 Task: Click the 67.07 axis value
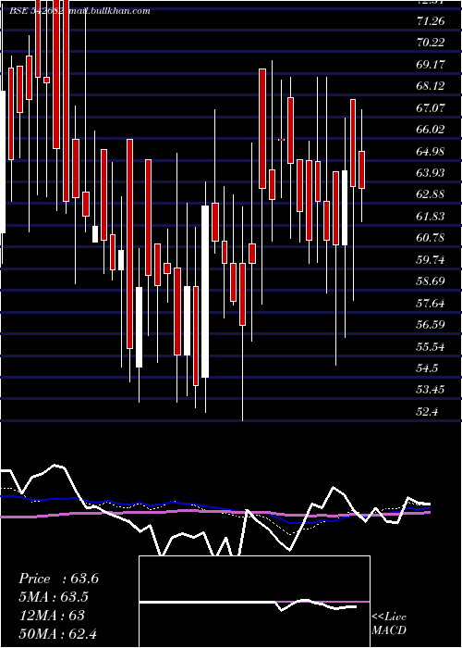431,107
